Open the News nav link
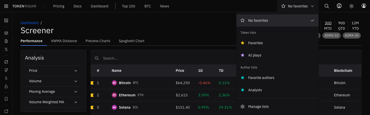Image resolution: width=370 pixels, height=115 pixels. pos(164,6)
